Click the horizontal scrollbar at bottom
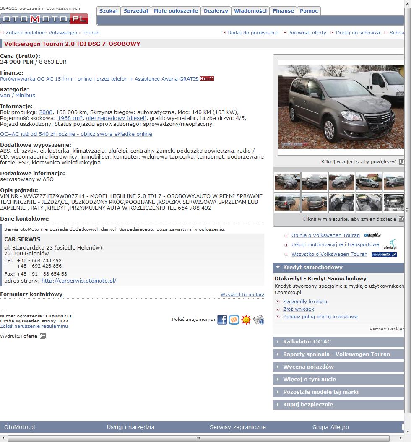This screenshot has height=442, width=411. pos(198,438)
